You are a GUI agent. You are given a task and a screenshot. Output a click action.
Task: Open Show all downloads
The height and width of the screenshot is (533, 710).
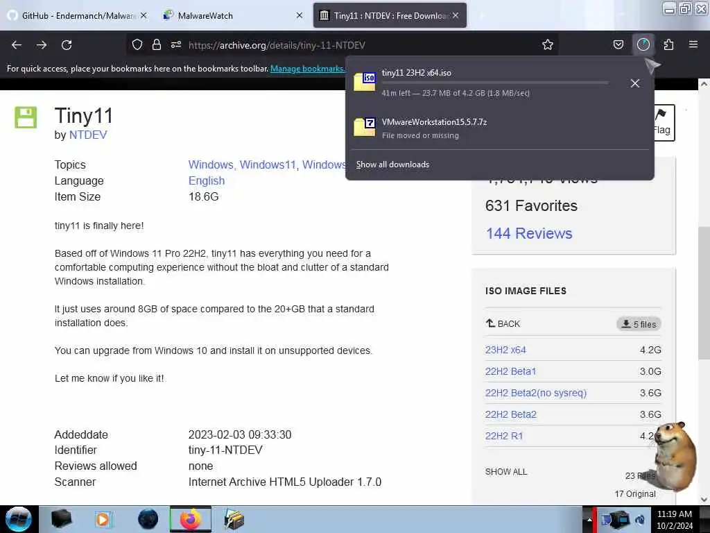(x=392, y=164)
